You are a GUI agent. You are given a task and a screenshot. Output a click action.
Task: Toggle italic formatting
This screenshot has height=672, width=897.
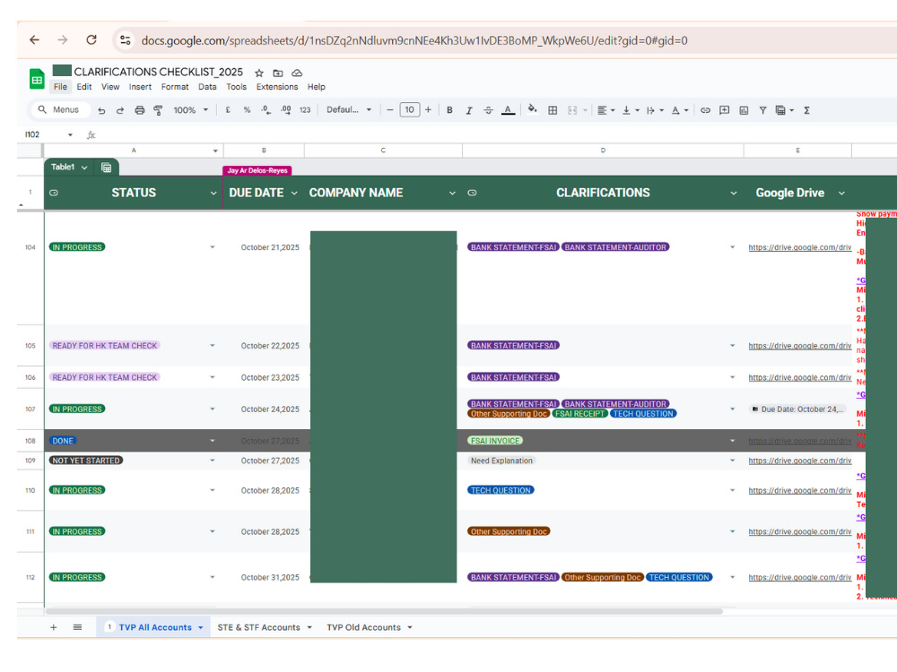click(469, 110)
